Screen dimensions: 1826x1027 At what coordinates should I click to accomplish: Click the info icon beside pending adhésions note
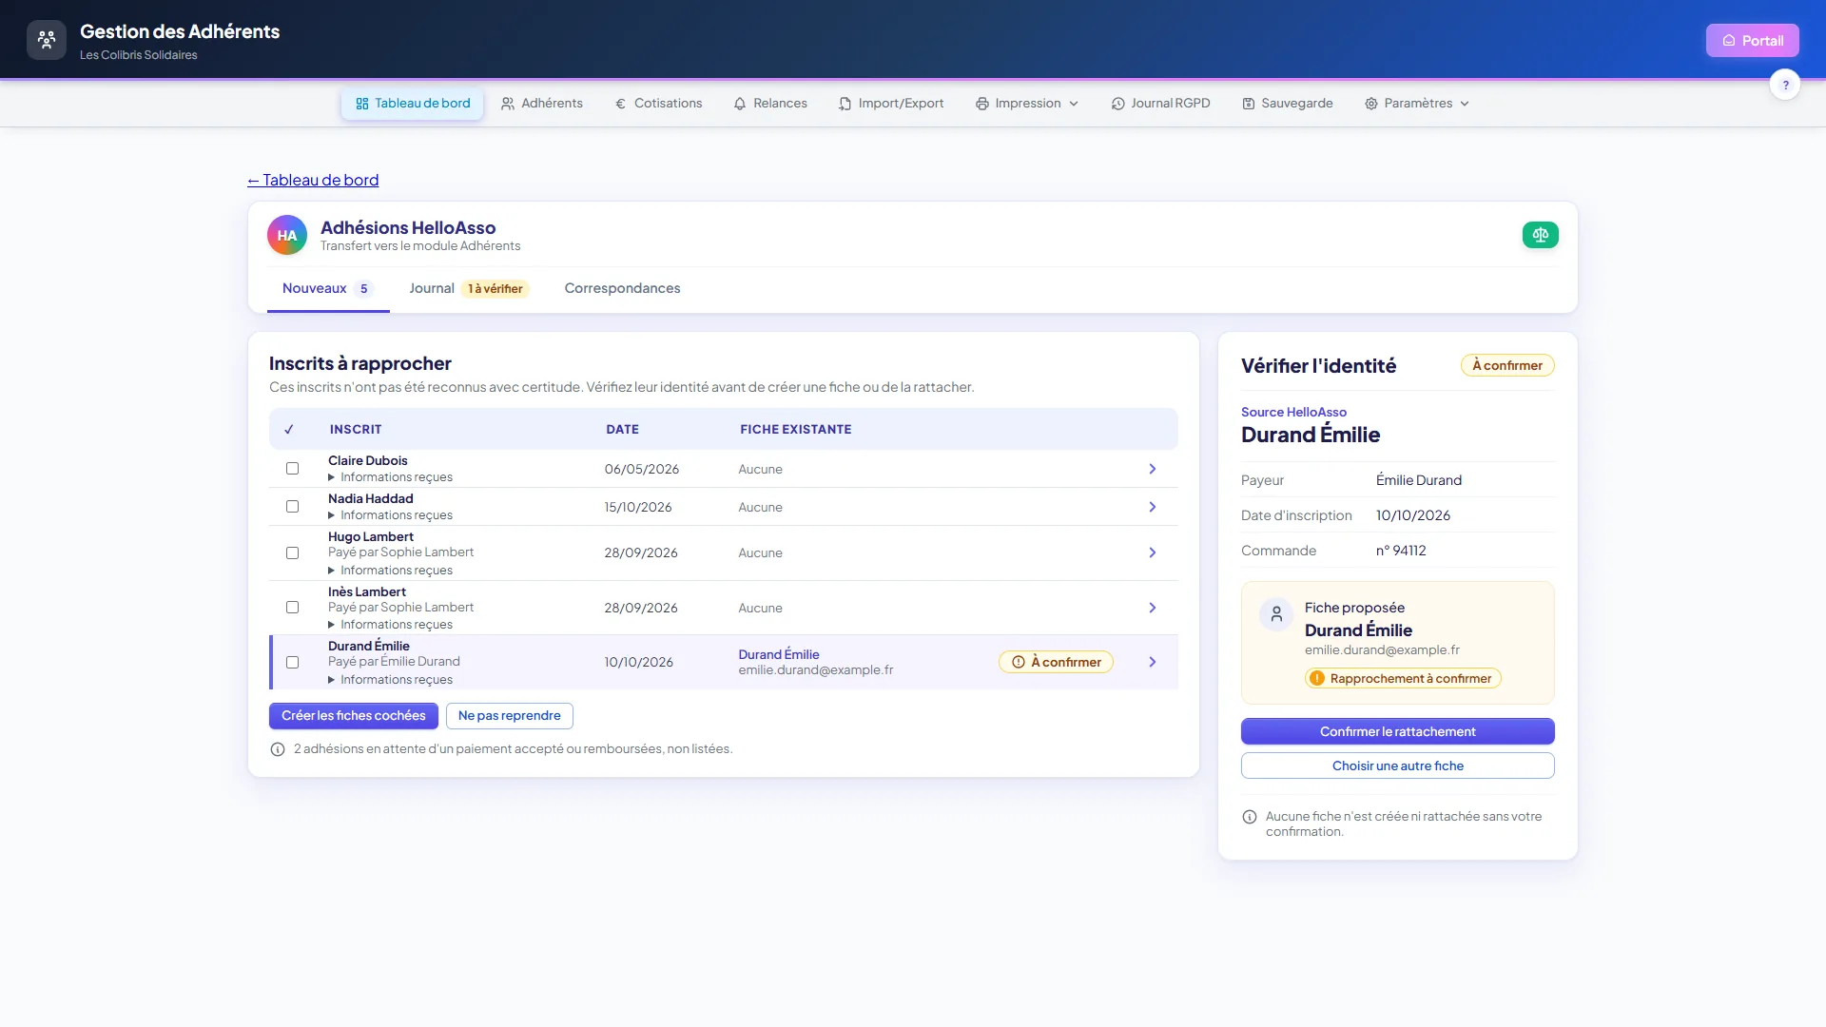(278, 749)
